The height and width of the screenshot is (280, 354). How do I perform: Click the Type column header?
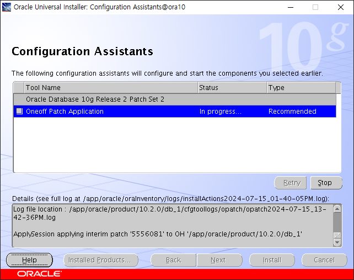click(301, 87)
